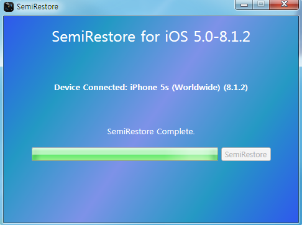Close the SemiRestore window
This screenshot has height=225, width=302.
point(284,4)
